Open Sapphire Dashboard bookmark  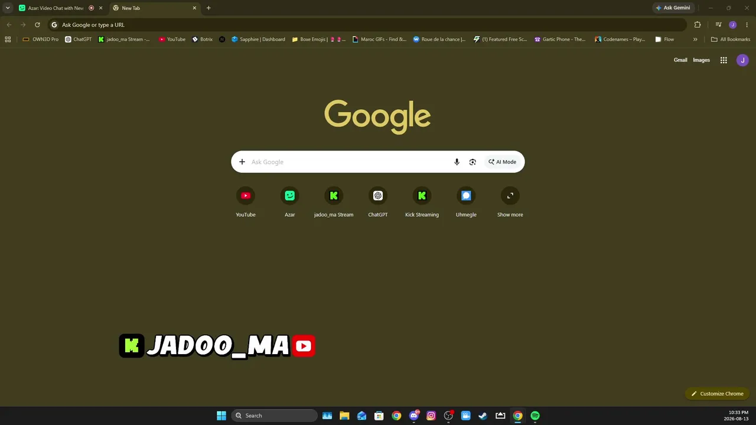click(x=258, y=40)
